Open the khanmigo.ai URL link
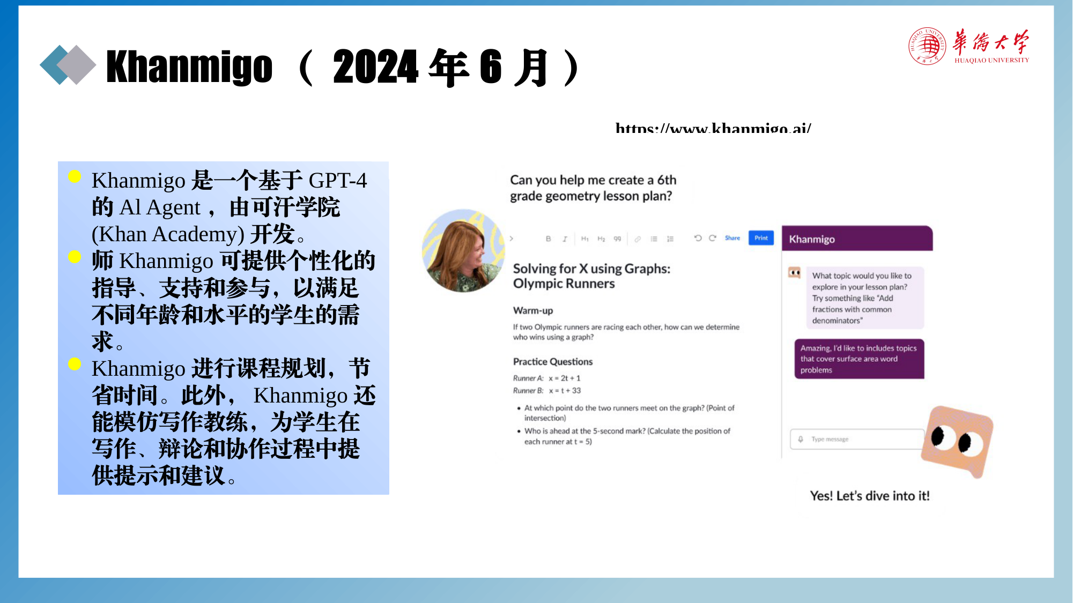The height and width of the screenshot is (603, 1073). pyautogui.click(x=713, y=128)
